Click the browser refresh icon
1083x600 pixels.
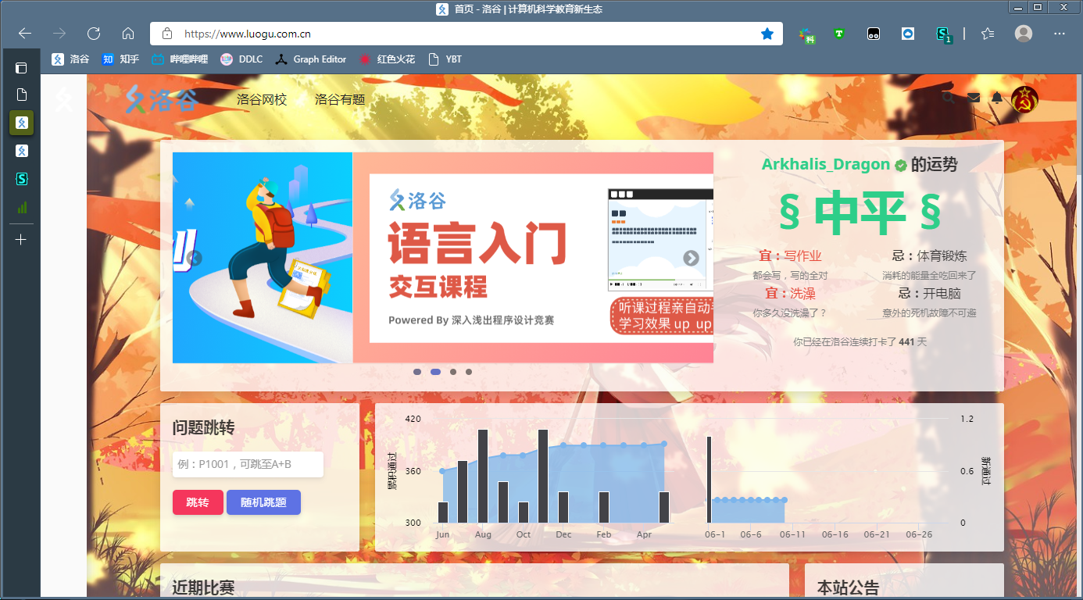94,34
